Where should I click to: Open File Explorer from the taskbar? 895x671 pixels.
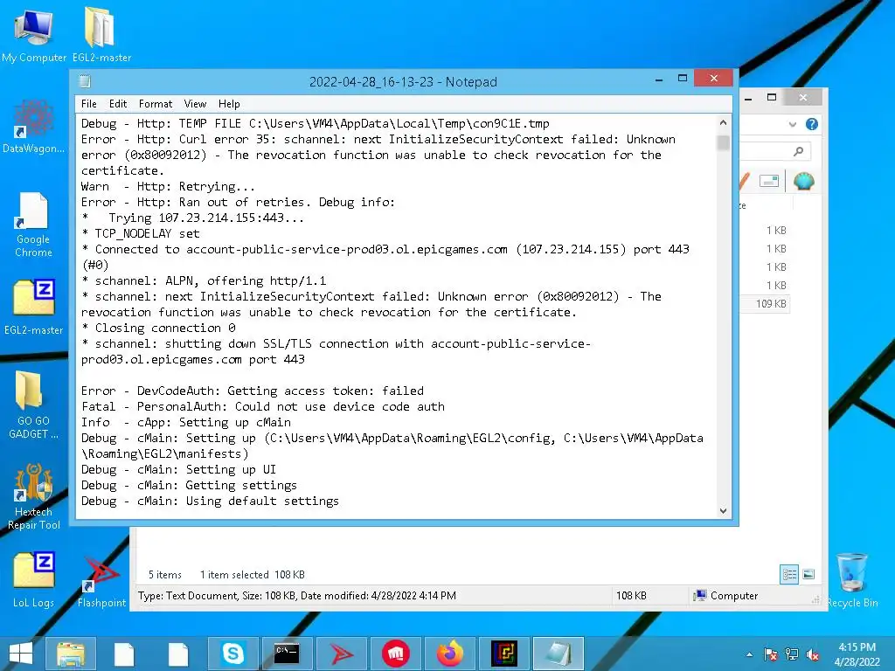(70, 654)
